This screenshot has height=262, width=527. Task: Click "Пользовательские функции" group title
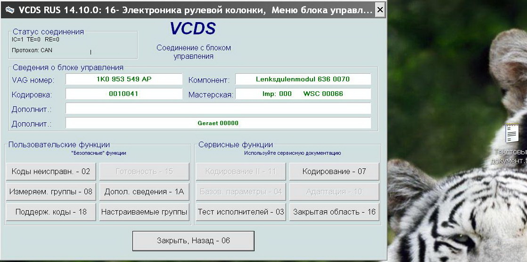click(59, 144)
